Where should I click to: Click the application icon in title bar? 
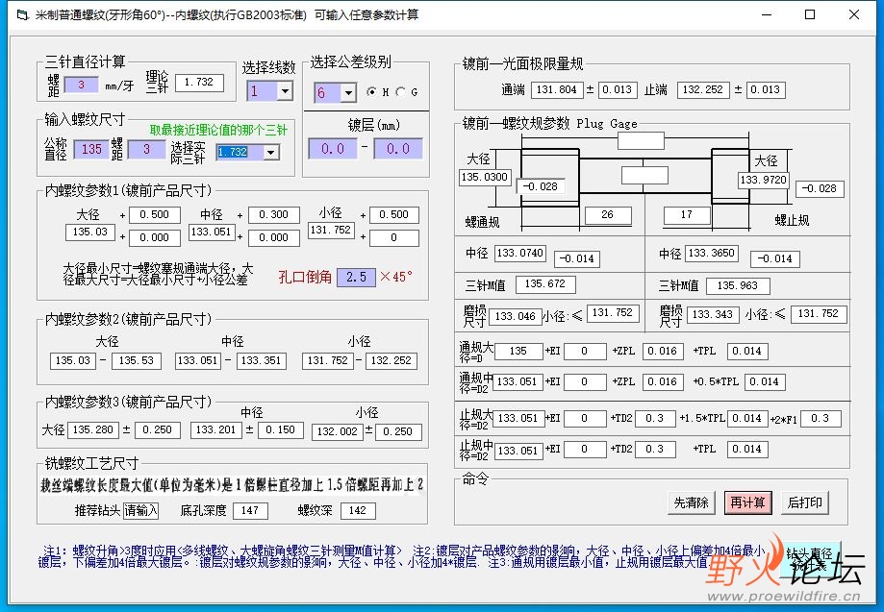tap(22, 15)
